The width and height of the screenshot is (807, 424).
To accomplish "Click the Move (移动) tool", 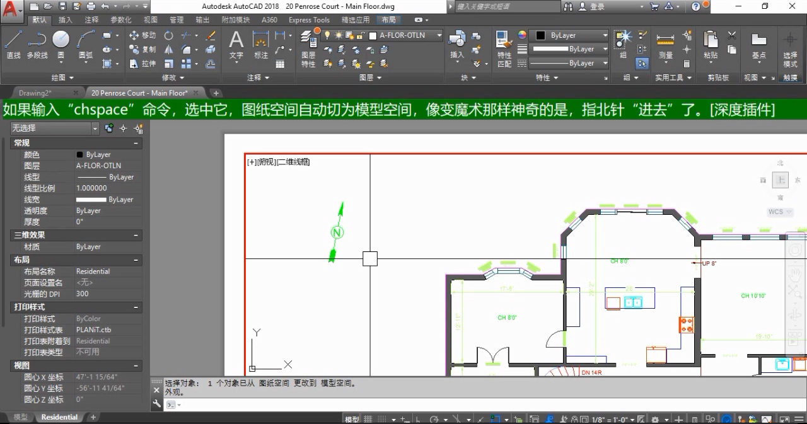I will (x=142, y=35).
